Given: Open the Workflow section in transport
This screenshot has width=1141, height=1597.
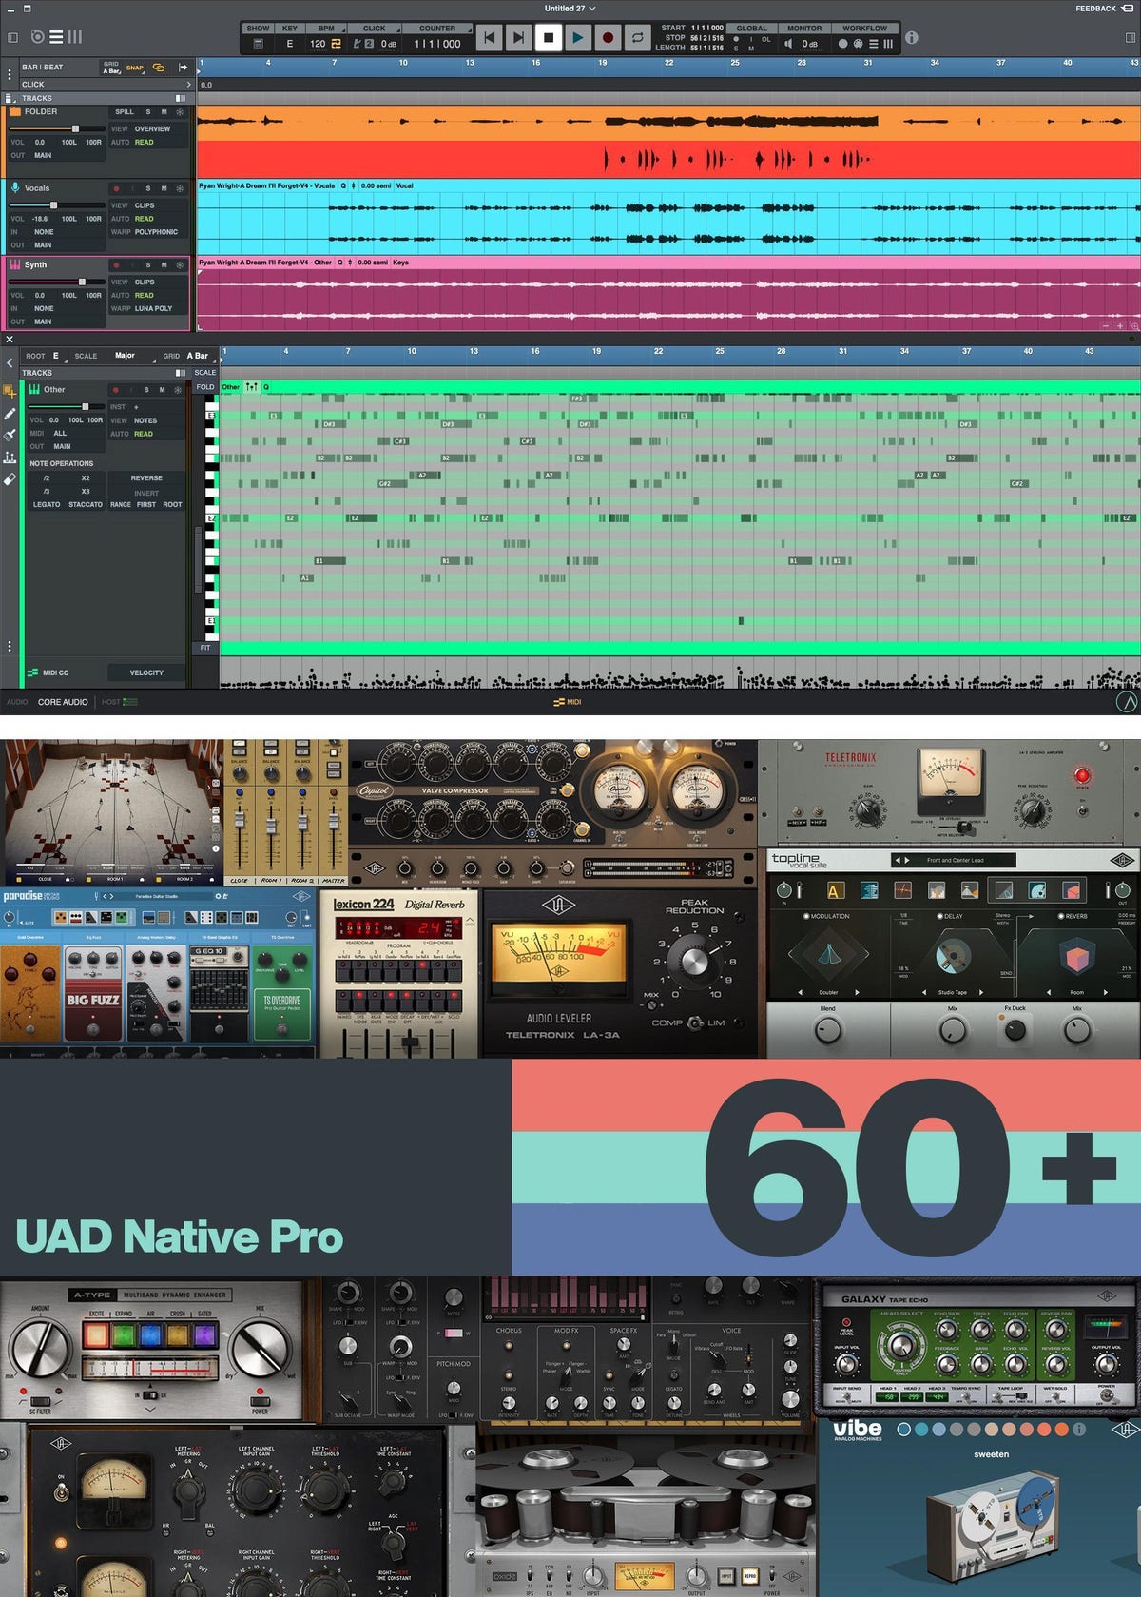Looking at the screenshot, I should pos(864,29).
